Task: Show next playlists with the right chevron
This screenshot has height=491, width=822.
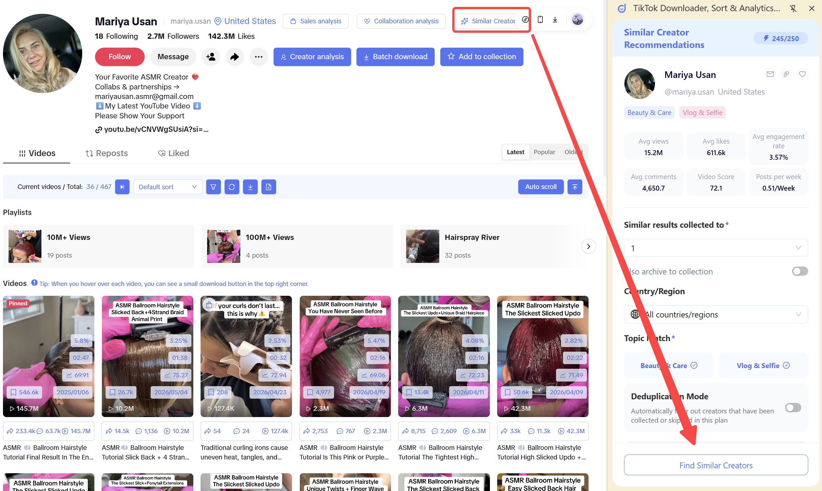Action: (x=588, y=246)
